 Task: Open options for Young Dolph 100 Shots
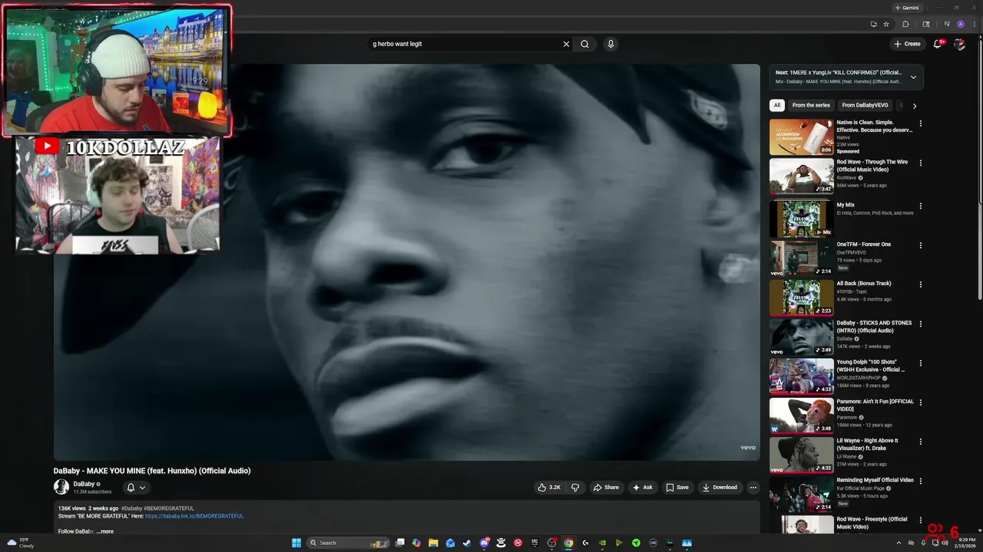pos(921,362)
